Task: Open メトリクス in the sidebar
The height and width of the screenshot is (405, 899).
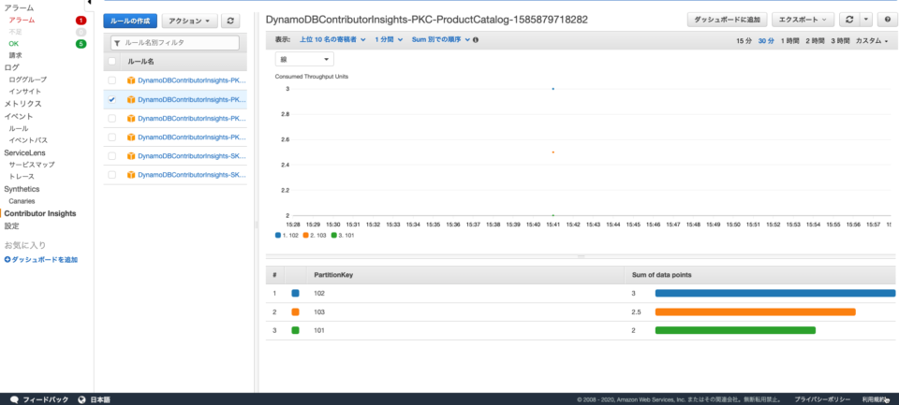Action: [x=22, y=104]
